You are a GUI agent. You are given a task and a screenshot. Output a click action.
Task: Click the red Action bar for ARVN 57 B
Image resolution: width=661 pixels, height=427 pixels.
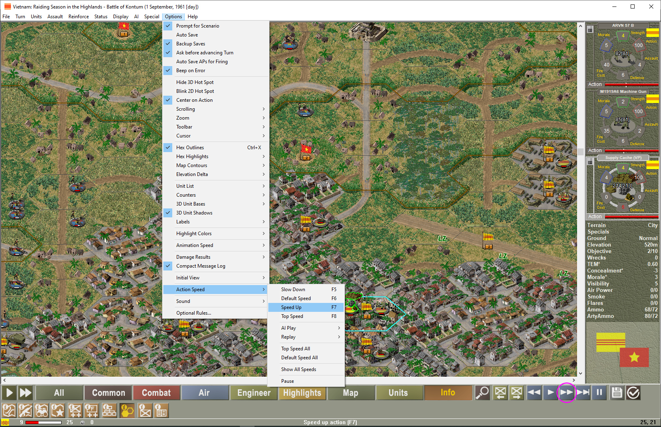(631, 84)
